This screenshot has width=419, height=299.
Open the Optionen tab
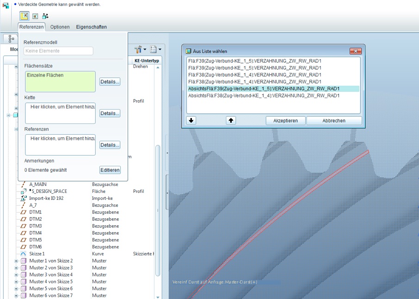coord(60,27)
